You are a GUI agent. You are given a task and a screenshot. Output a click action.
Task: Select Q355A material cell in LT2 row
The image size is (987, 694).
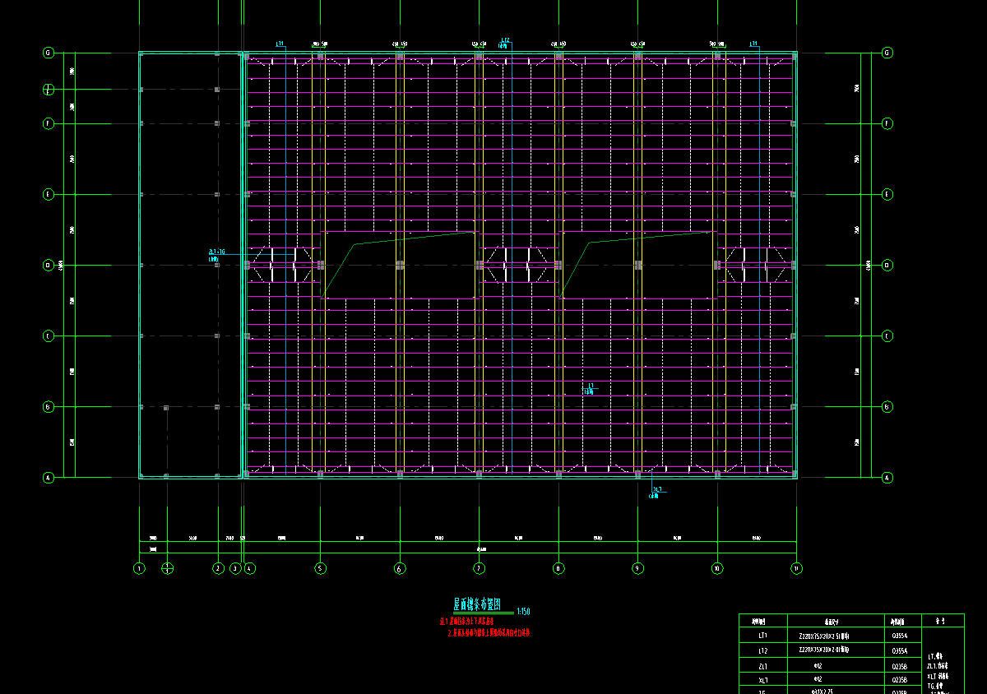point(900,650)
